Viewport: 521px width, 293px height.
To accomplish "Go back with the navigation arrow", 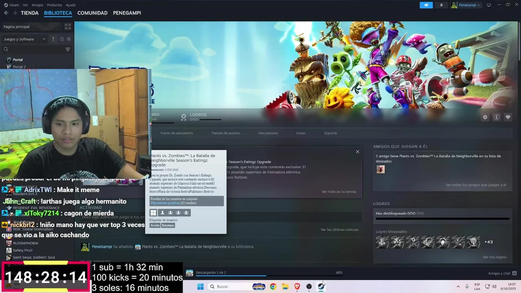I will (x=6, y=13).
